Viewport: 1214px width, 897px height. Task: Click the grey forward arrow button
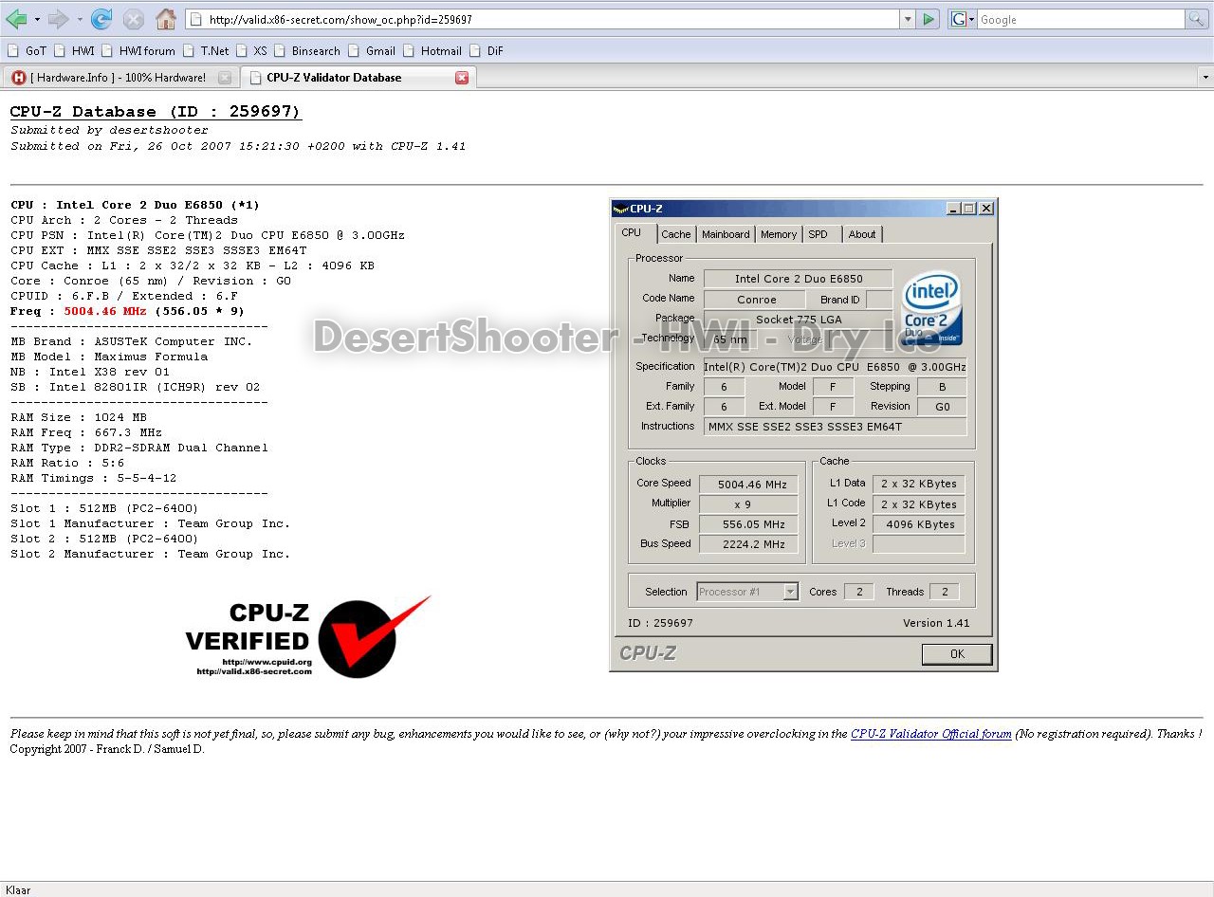tap(58, 19)
